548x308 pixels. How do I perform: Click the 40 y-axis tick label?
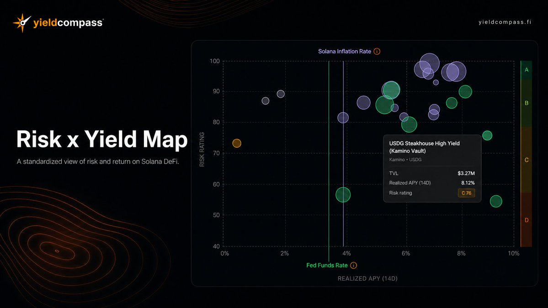pos(216,246)
